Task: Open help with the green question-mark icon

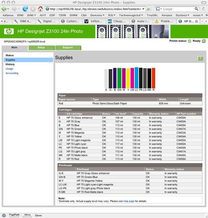Action: [x=200, y=58]
